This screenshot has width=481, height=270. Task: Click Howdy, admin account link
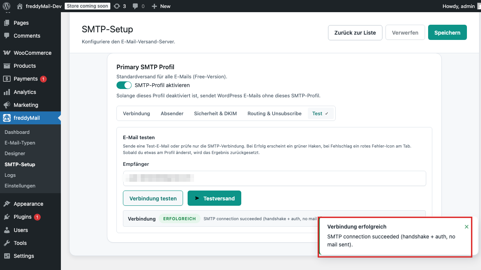click(459, 6)
